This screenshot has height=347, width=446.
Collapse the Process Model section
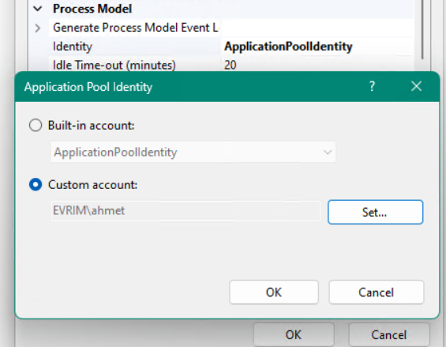(x=38, y=9)
